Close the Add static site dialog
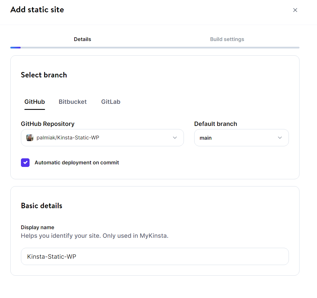This screenshot has width=317, height=298. click(x=295, y=10)
